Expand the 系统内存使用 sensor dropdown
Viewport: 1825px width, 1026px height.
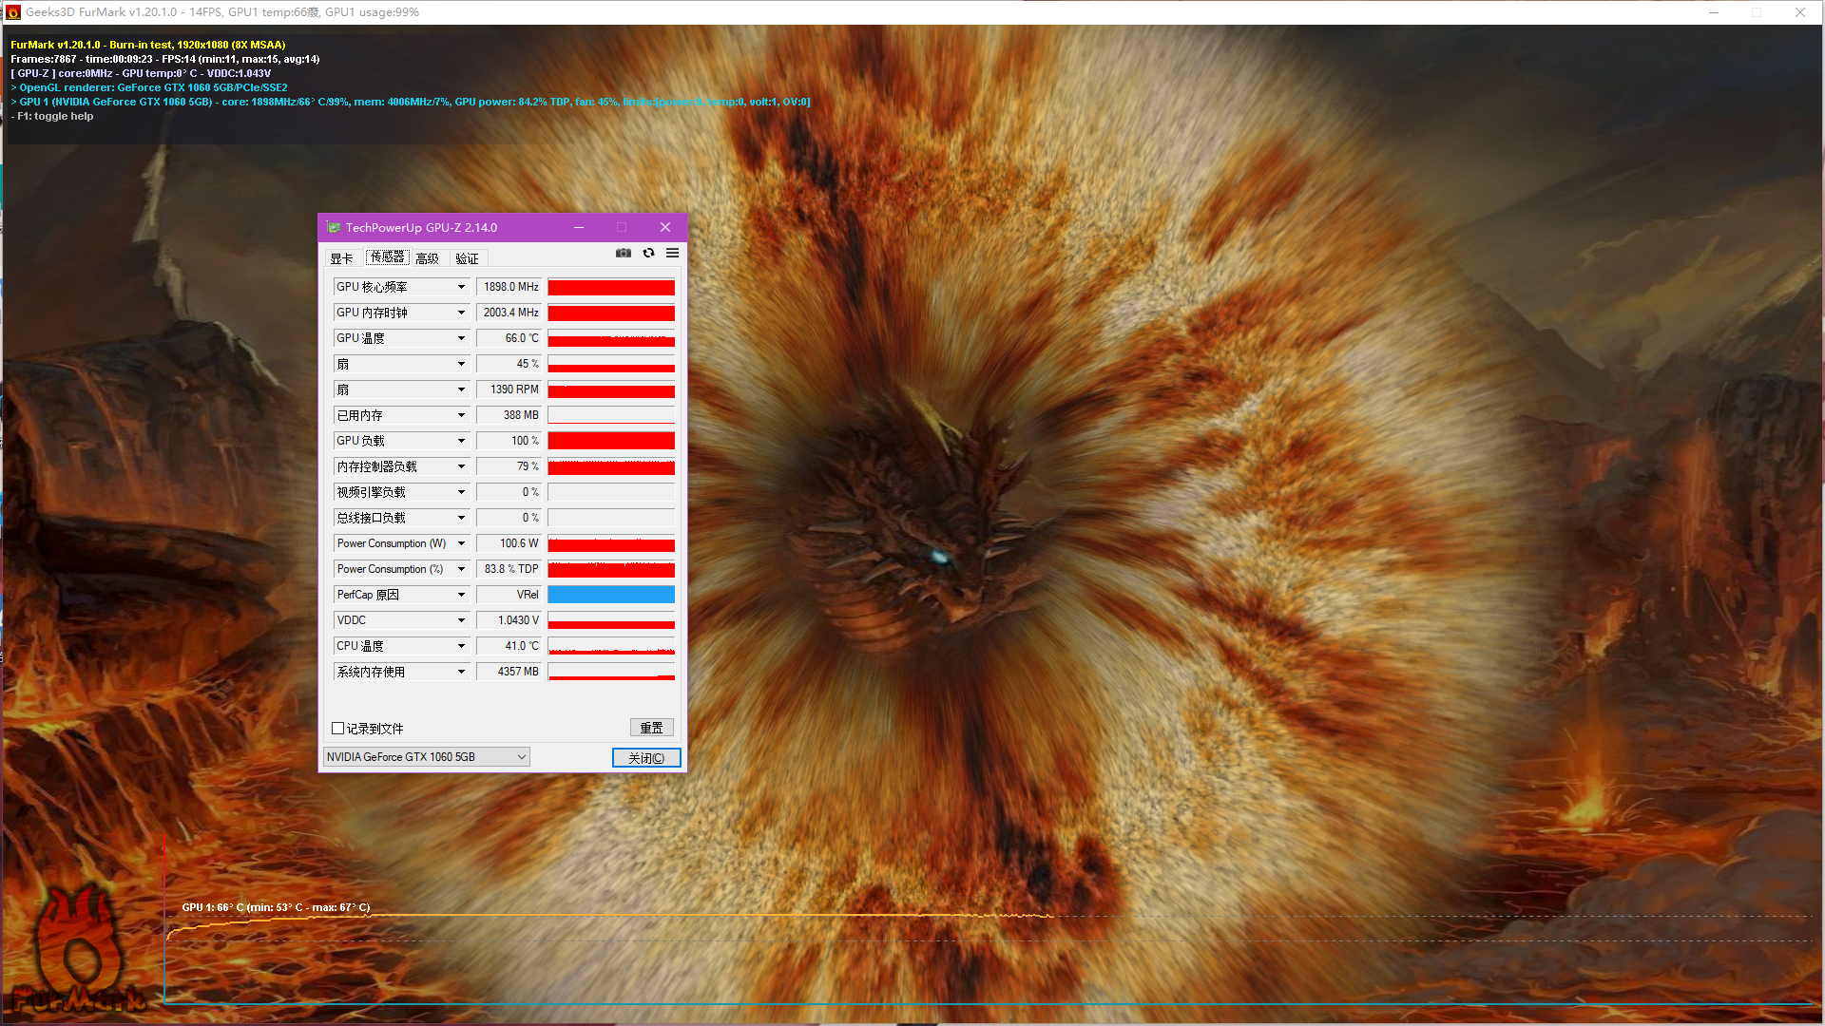click(x=462, y=672)
